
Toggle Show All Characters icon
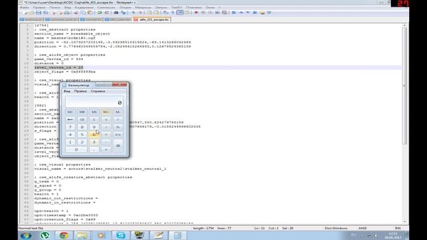click(x=173, y=13)
